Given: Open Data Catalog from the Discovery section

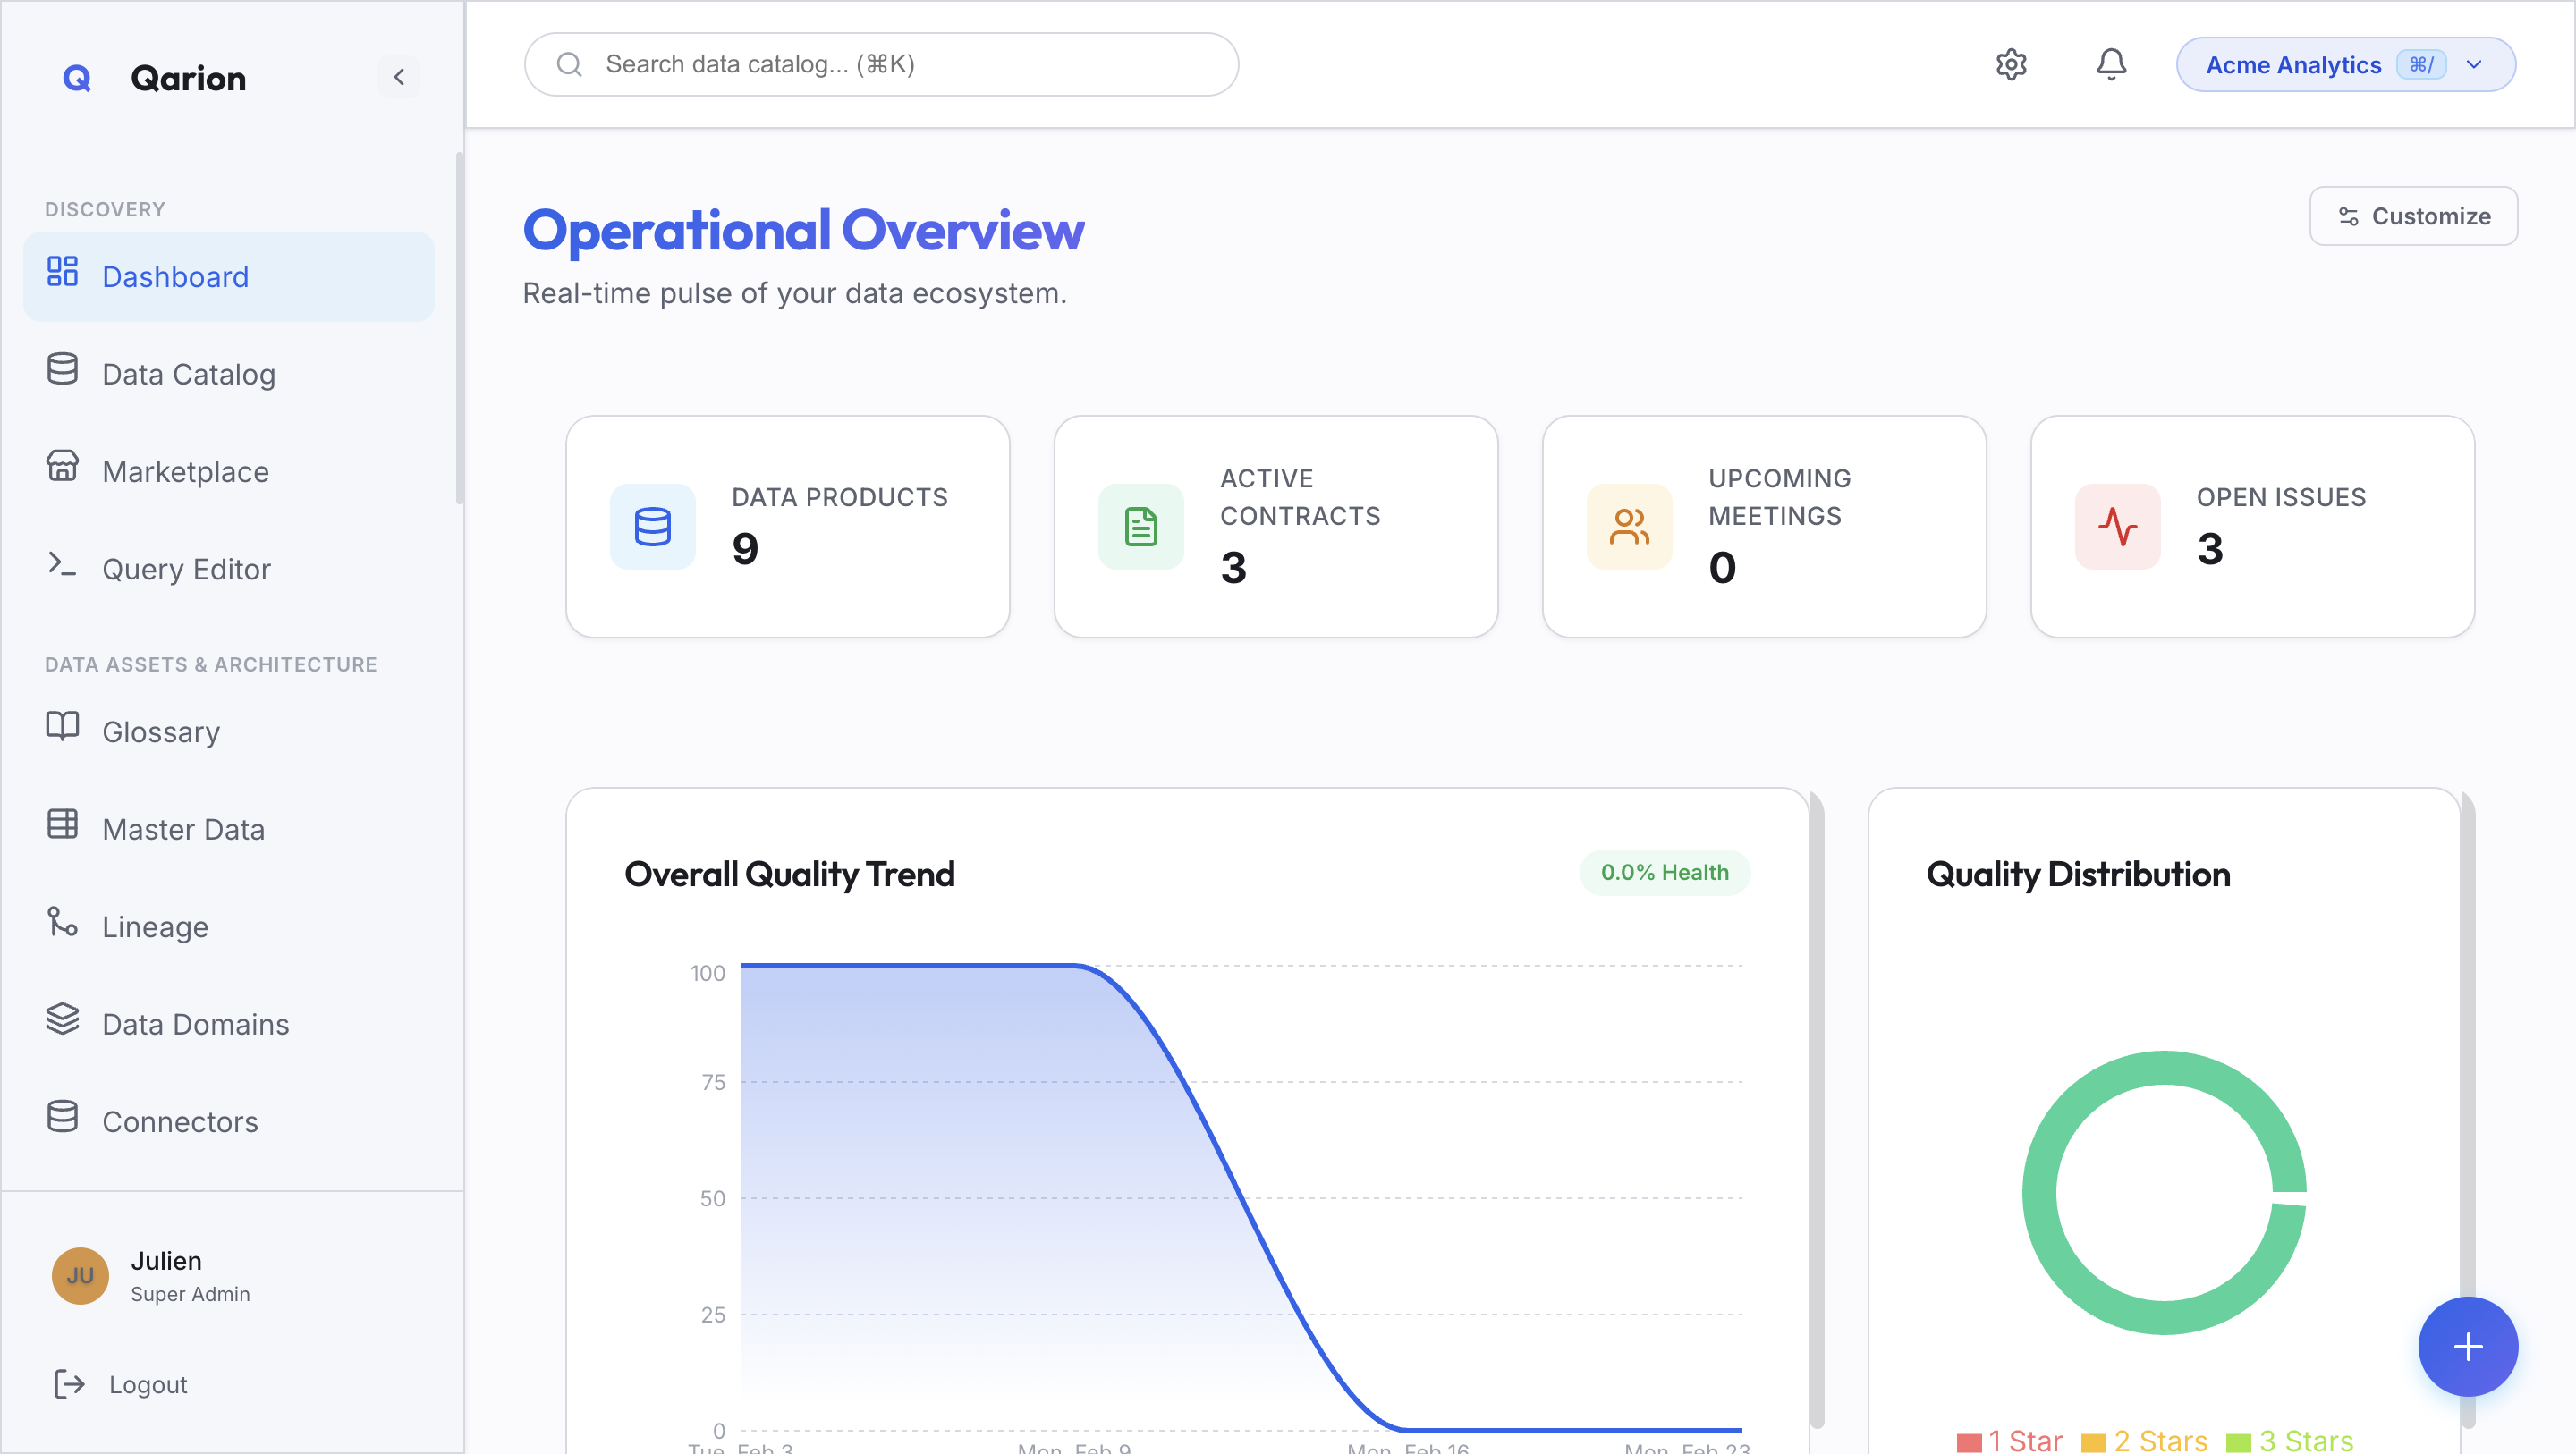Looking at the screenshot, I should (x=189, y=373).
